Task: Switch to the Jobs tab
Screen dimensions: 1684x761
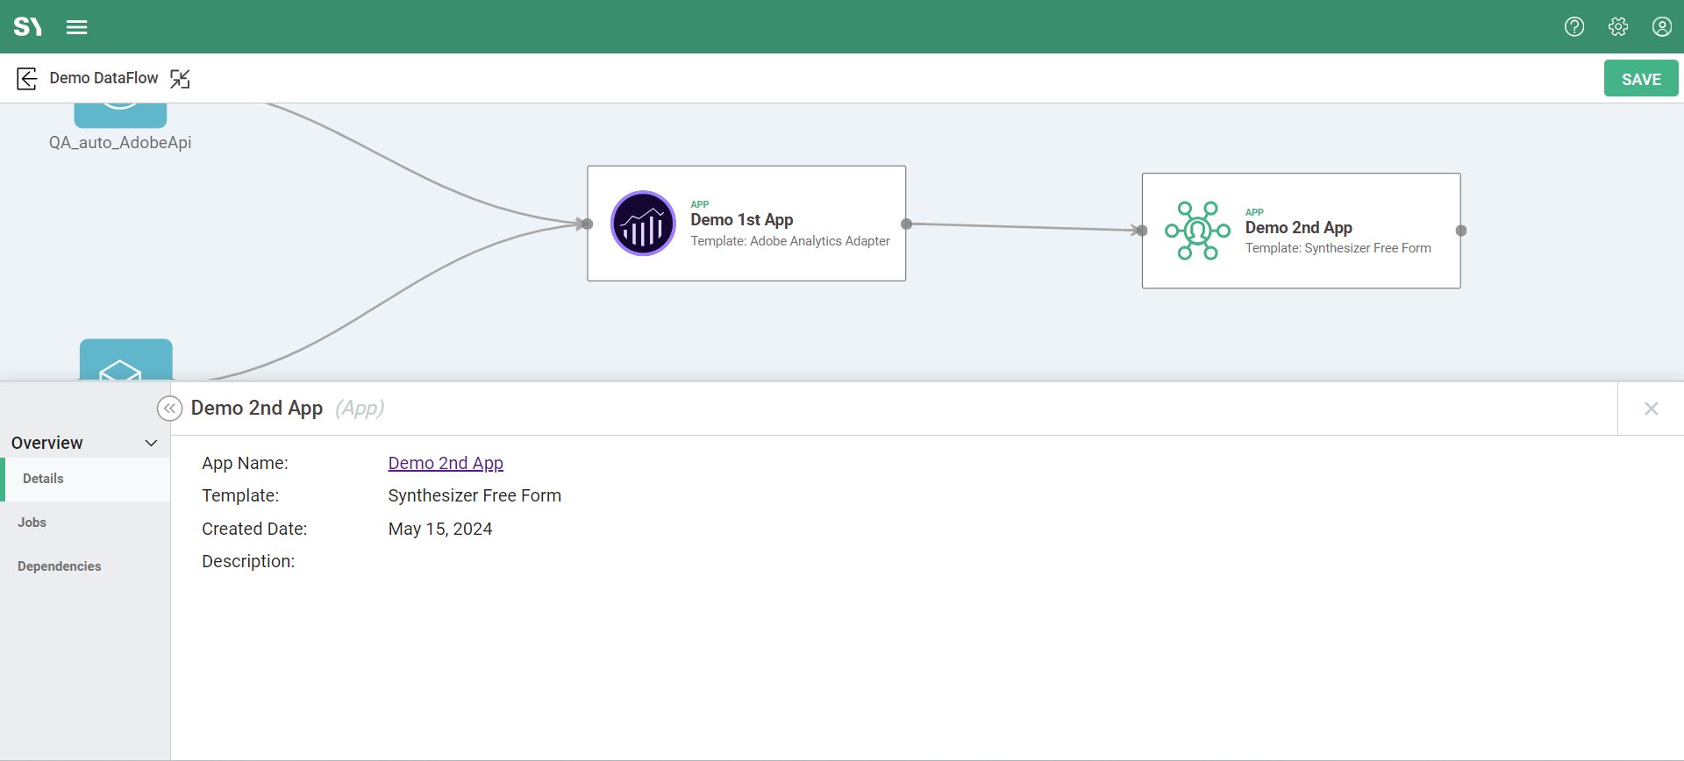Action: point(32,523)
